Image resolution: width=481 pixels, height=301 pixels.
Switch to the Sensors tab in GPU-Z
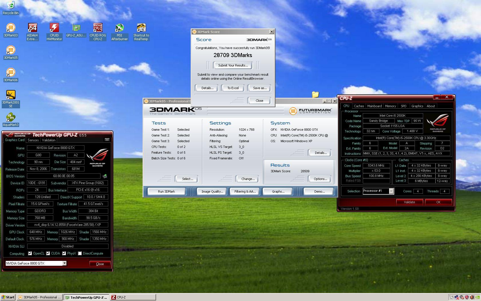[33, 140]
